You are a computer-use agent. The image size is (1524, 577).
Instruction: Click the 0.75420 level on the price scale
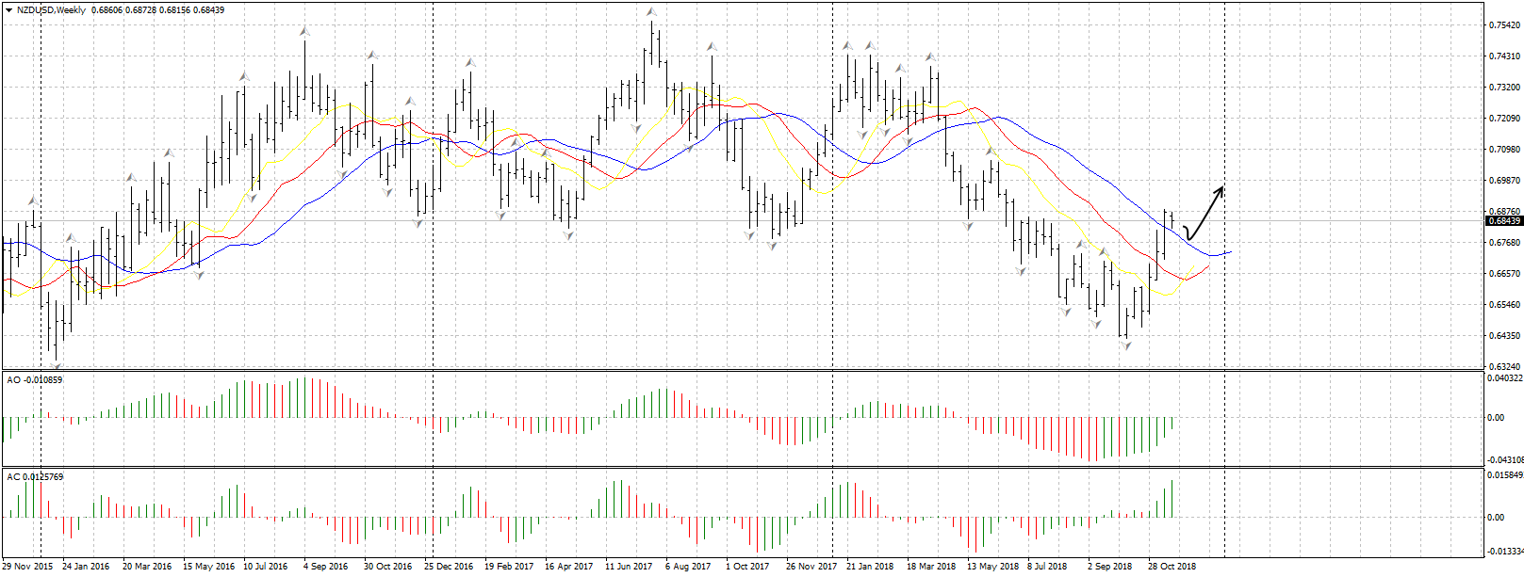pyautogui.click(x=1503, y=25)
